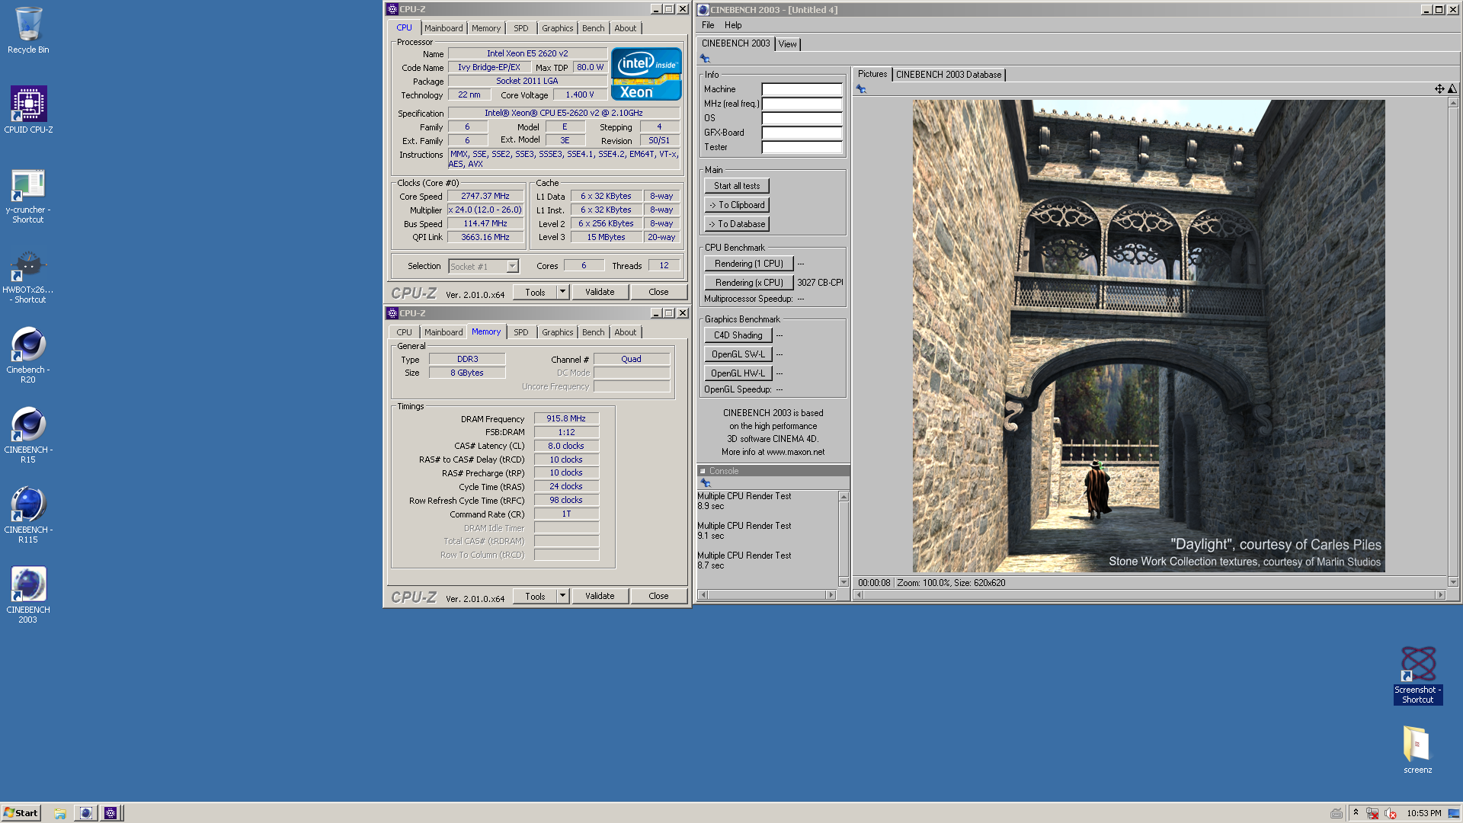Open the File menu in Cinebench

click(x=708, y=25)
